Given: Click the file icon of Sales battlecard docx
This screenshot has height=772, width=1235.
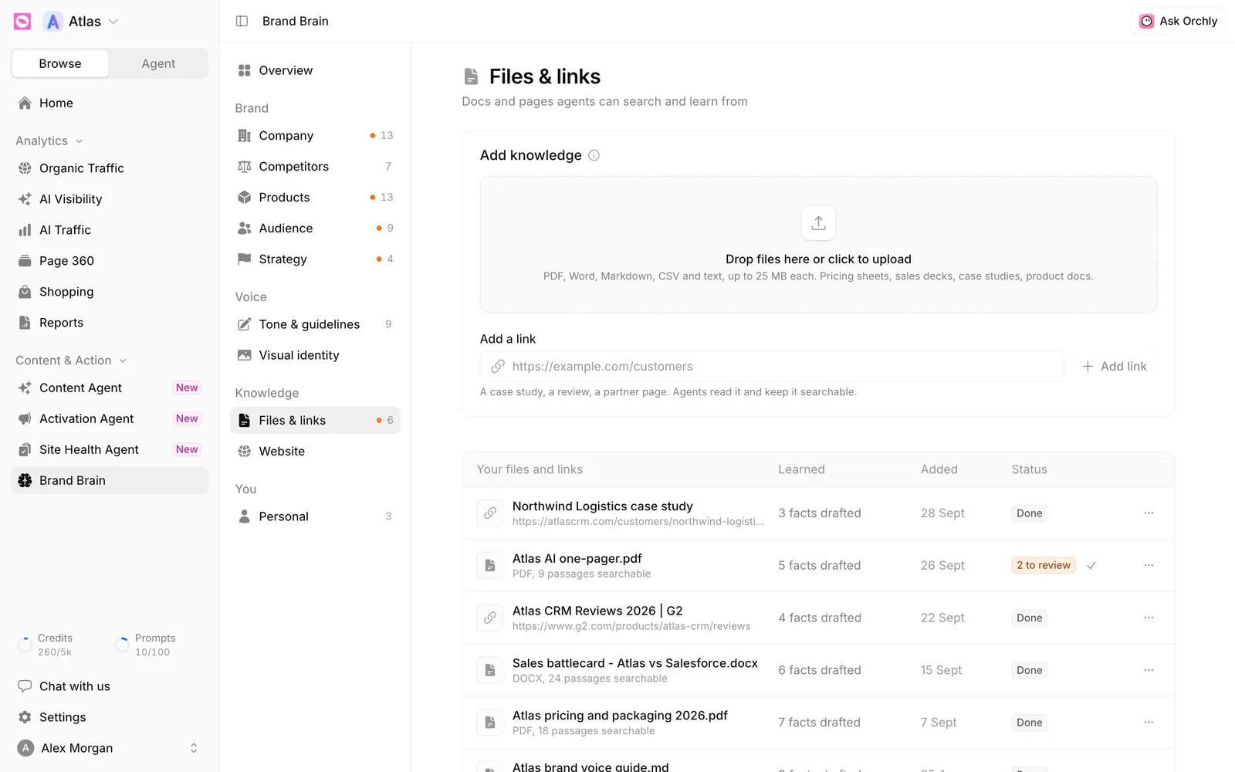Looking at the screenshot, I should coord(490,670).
